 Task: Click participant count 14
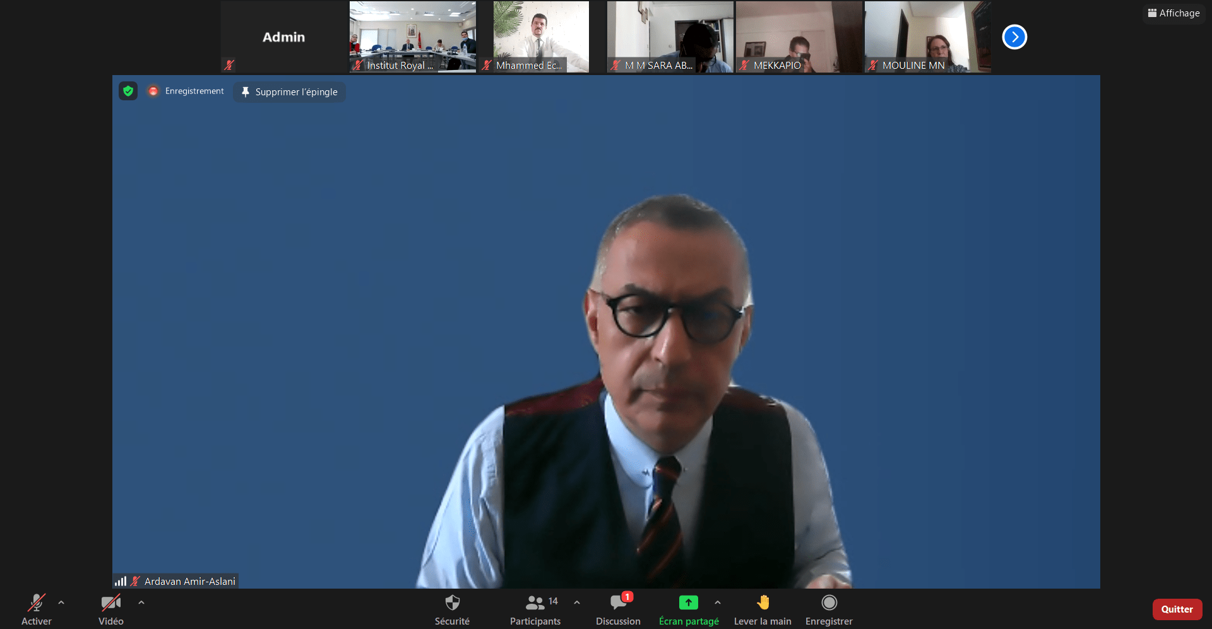553,601
